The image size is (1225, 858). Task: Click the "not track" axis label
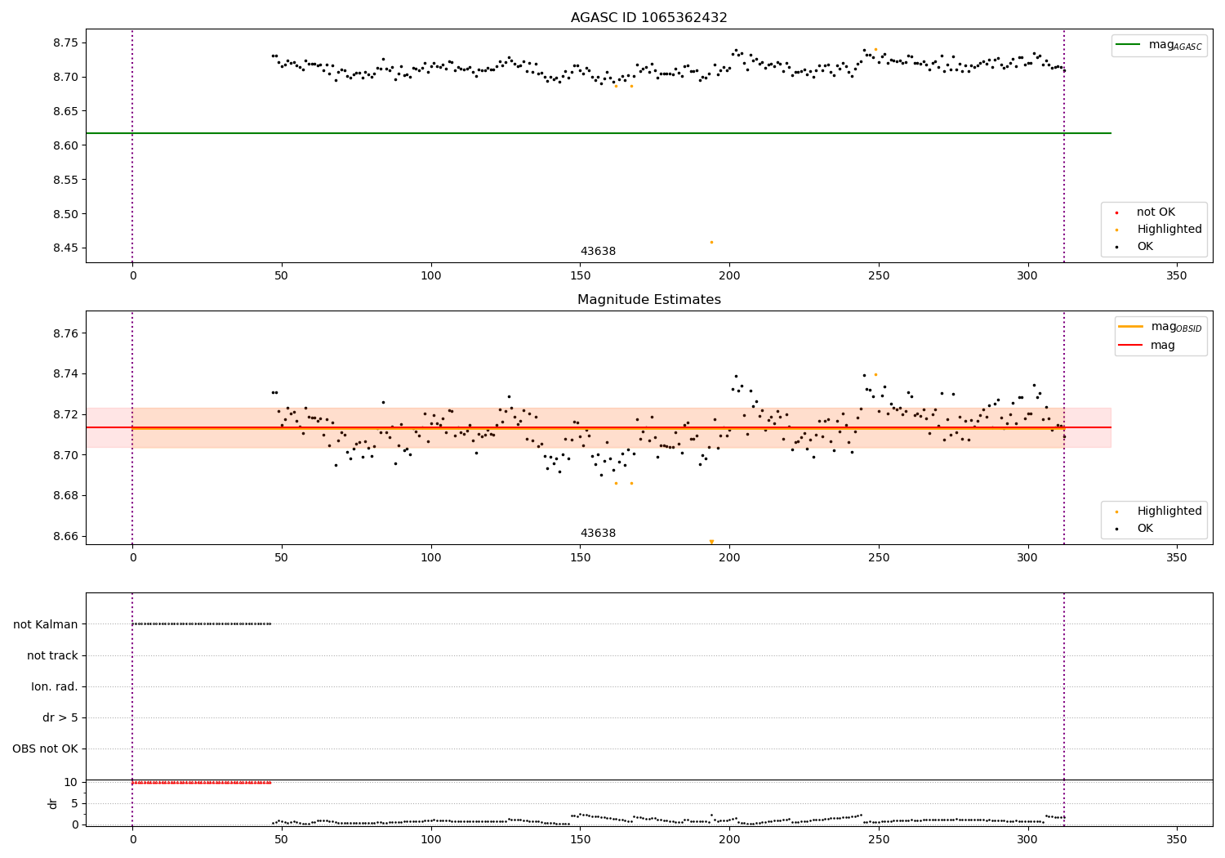click(52, 656)
